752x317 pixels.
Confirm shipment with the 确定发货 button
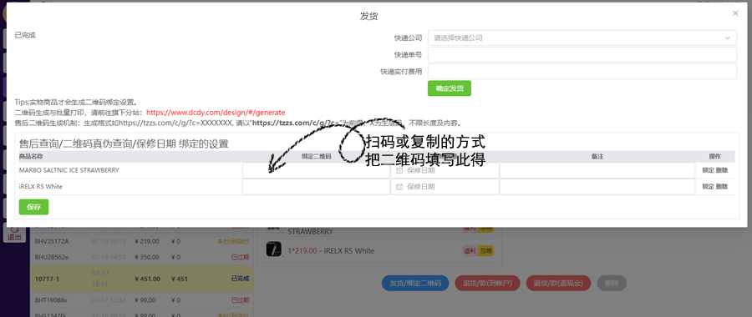click(x=450, y=88)
